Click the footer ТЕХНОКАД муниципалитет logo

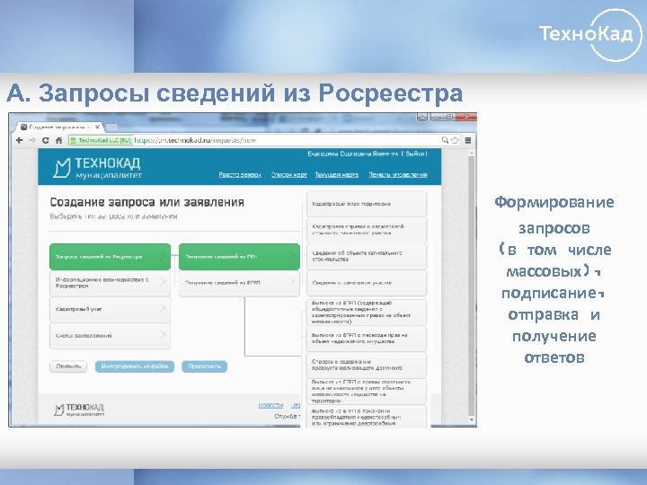(79, 410)
